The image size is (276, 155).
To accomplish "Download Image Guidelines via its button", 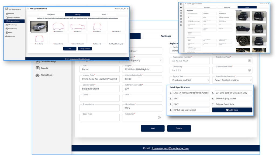I will 85,49.
